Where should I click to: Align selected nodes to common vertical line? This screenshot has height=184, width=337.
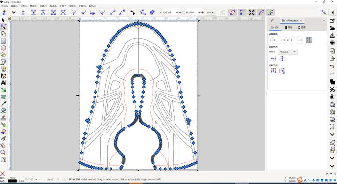[x=282, y=59]
